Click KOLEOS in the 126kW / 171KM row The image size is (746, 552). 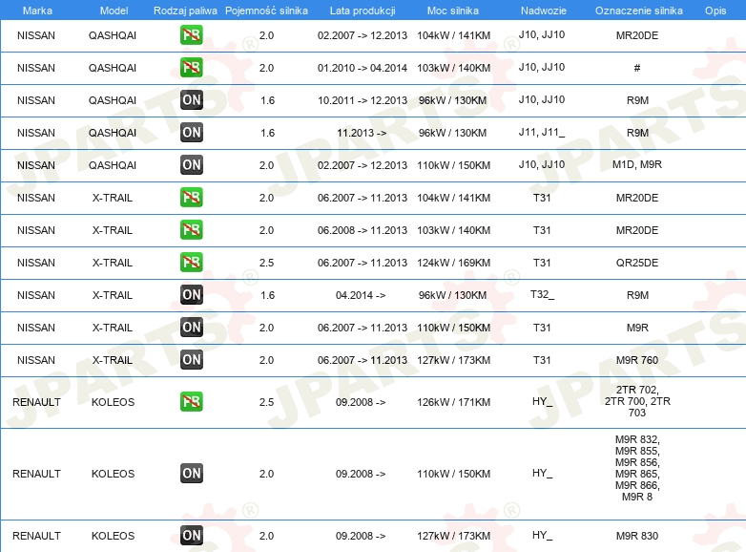tap(113, 402)
